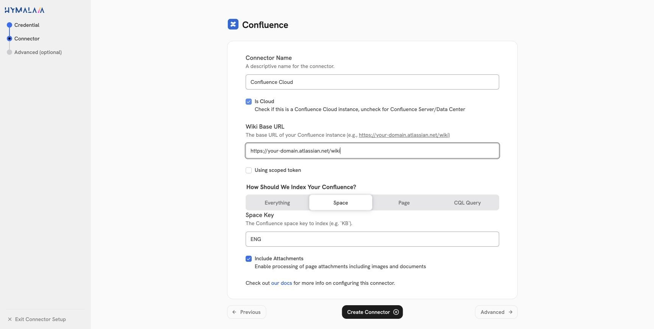Open the Credential step in sidebar

(x=27, y=25)
